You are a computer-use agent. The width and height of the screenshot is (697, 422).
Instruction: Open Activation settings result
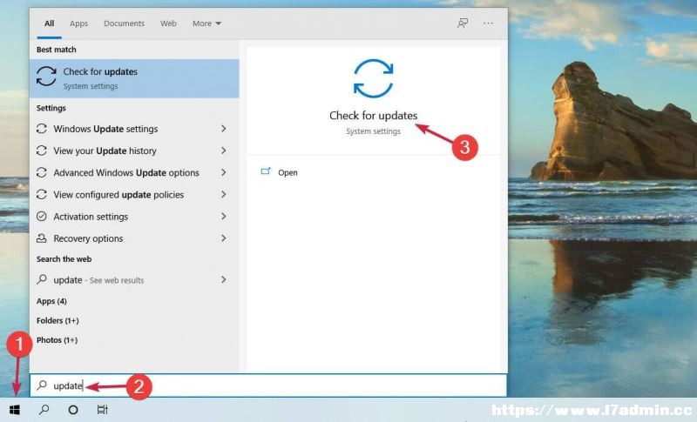(134, 216)
